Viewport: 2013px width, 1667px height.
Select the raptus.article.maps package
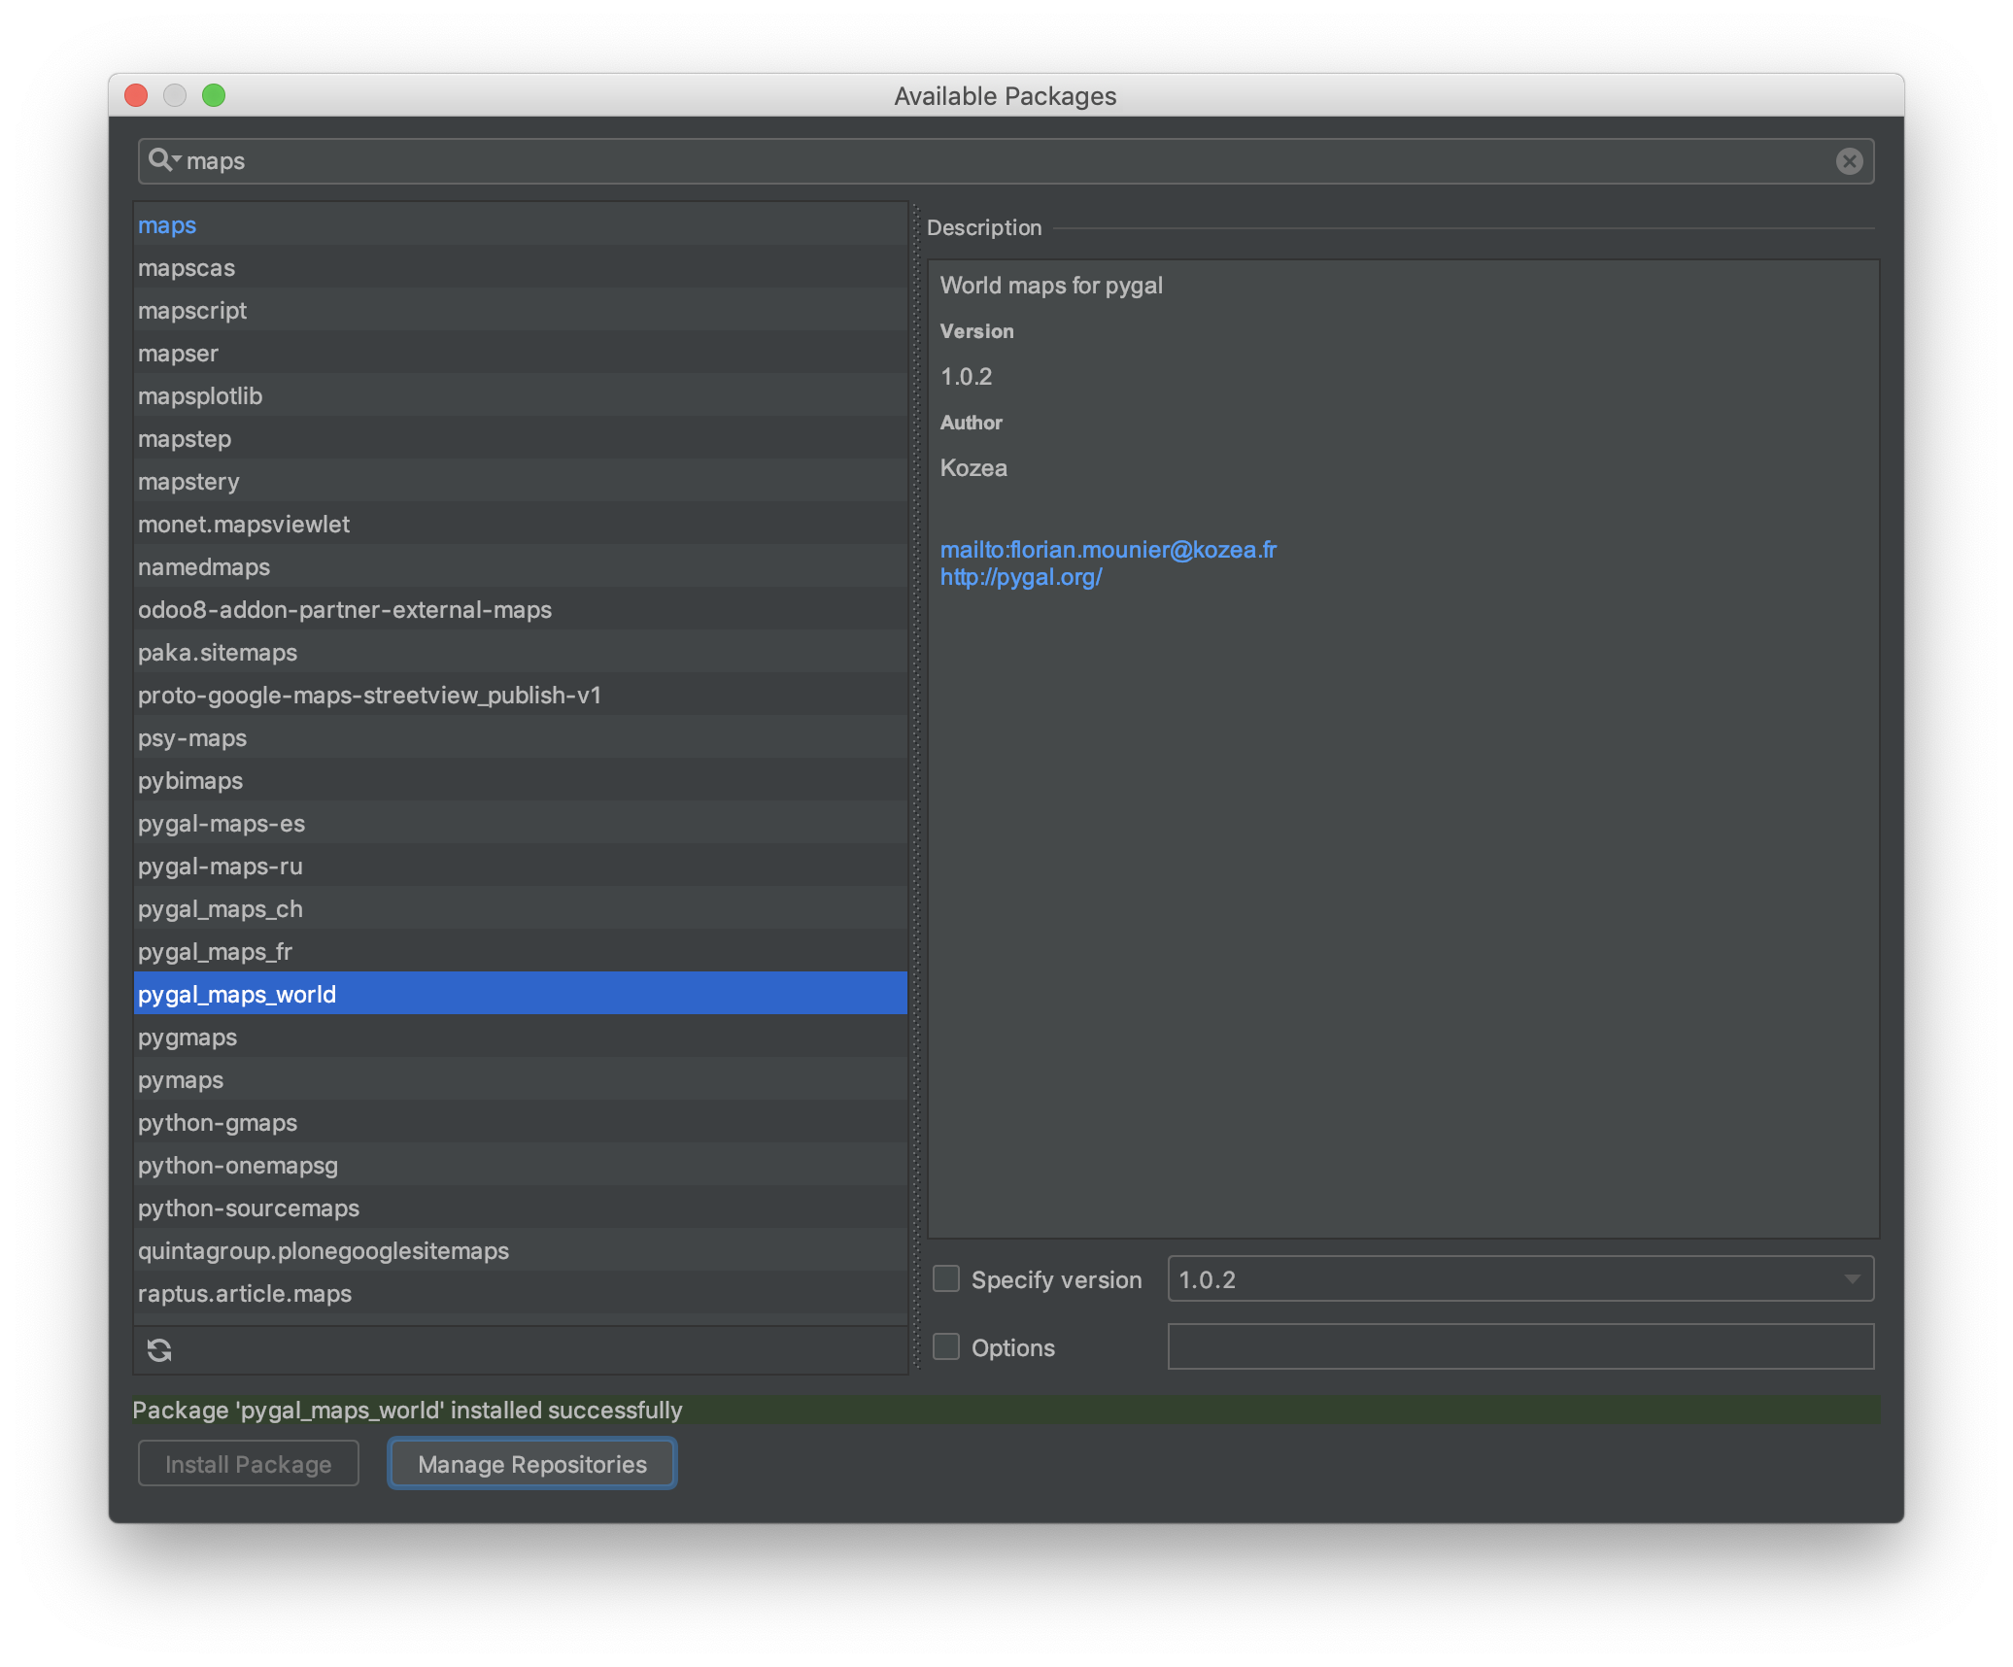(245, 1294)
